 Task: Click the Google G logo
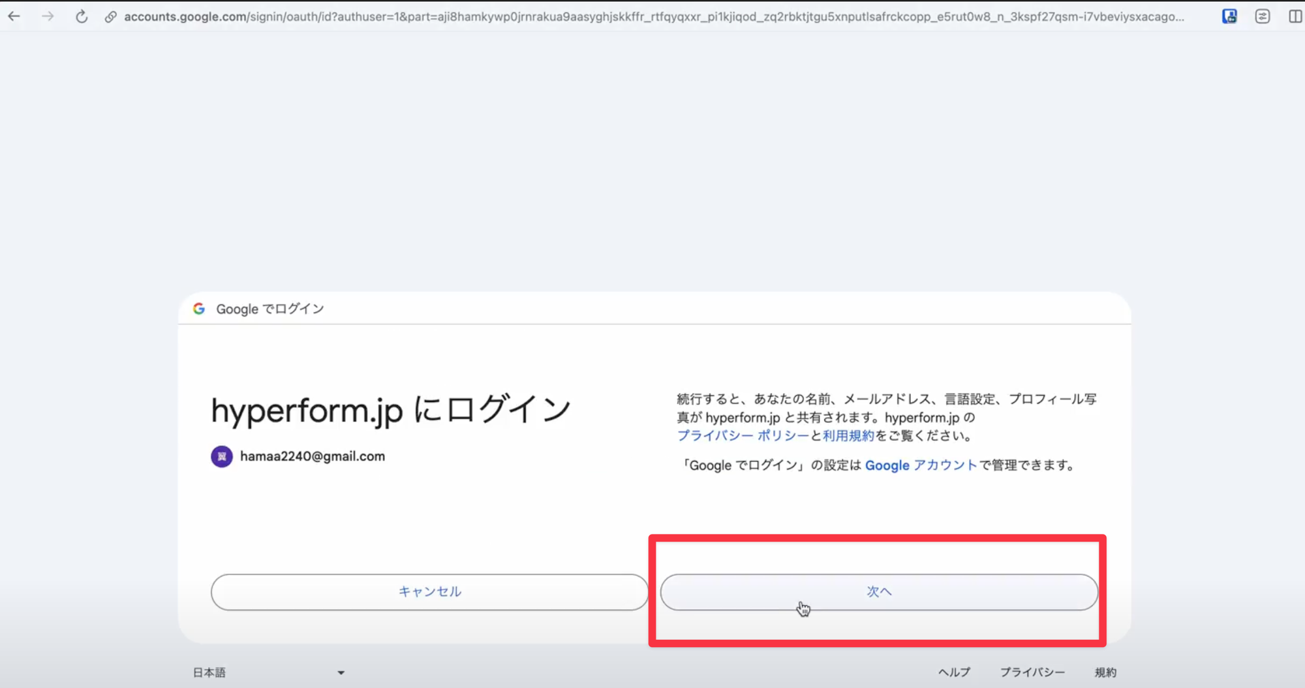(x=199, y=309)
